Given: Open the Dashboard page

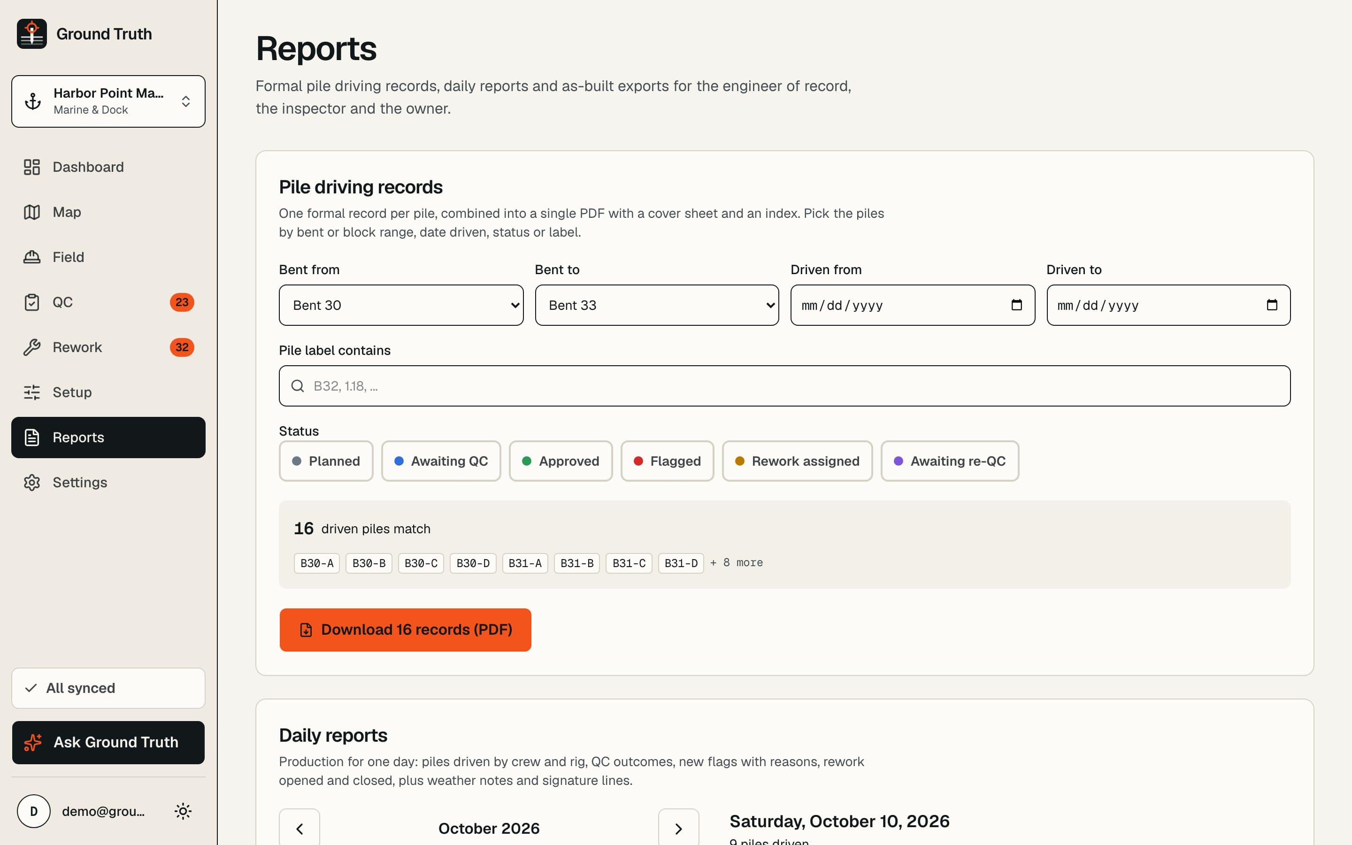Looking at the screenshot, I should [108, 167].
